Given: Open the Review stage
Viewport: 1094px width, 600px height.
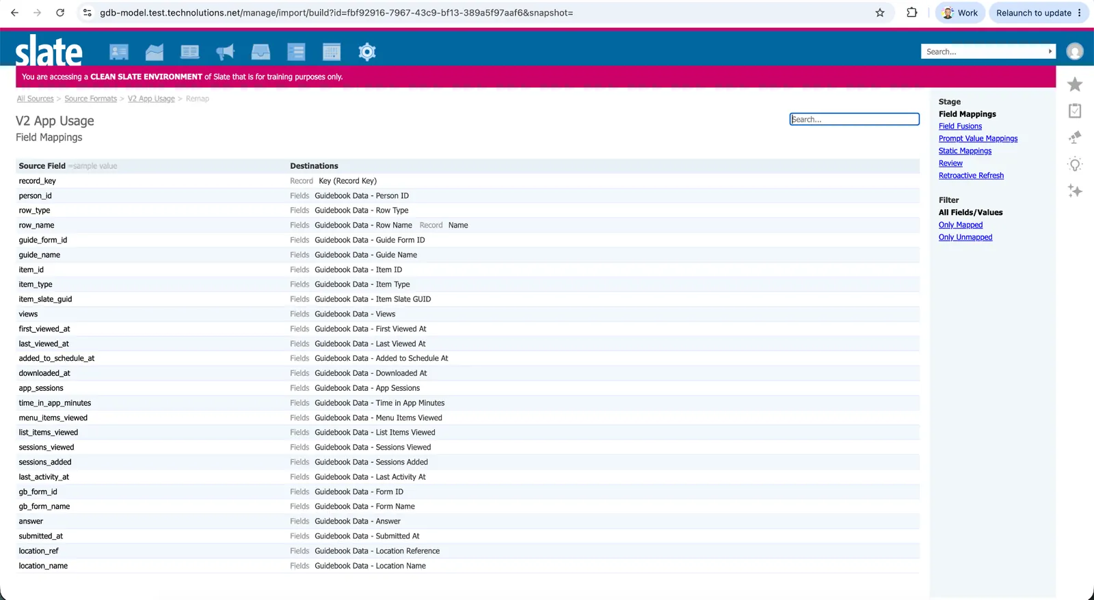Looking at the screenshot, I should [950, 163].
